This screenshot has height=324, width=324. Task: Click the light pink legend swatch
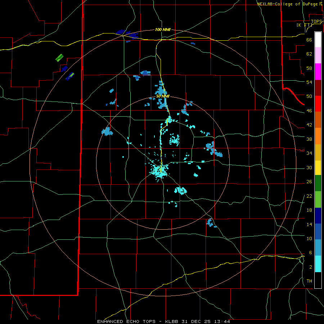click(x=318, y=55)
